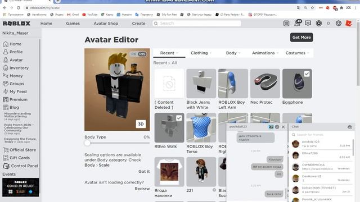Open chat with OWNERMICHA
Image resolution: width=360 pixels, height=202 pixels.
point(321,167)
